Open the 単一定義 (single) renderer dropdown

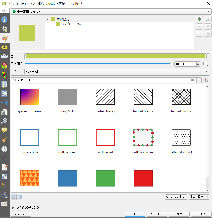click(x=111, y=12)
